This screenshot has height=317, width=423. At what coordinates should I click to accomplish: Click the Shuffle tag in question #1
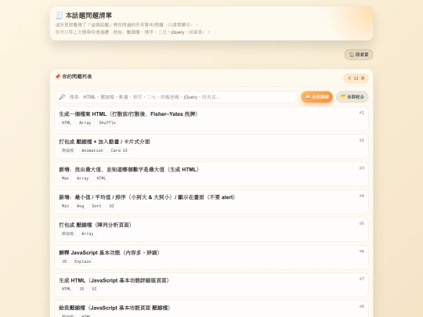point(107,123)
